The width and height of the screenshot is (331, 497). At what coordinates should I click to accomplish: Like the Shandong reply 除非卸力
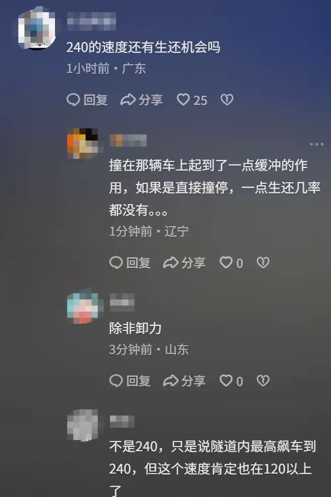tap(232, 381)
